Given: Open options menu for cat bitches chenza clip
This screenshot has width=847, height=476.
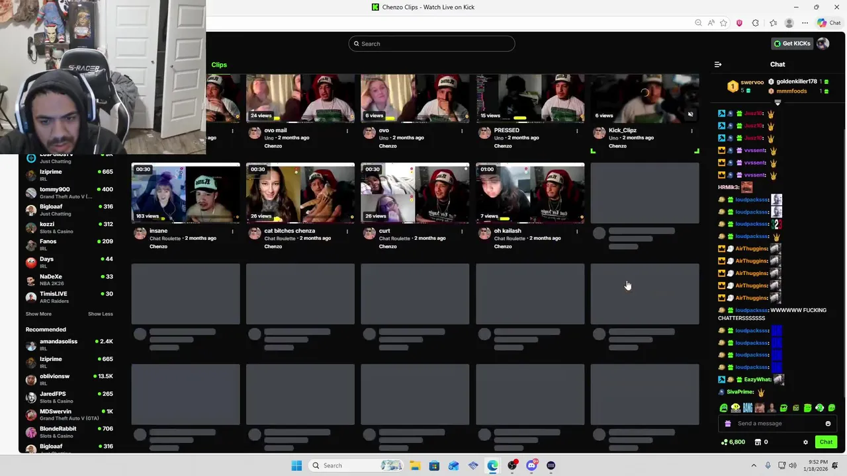Looking at the screenshot, I should 347,231.
